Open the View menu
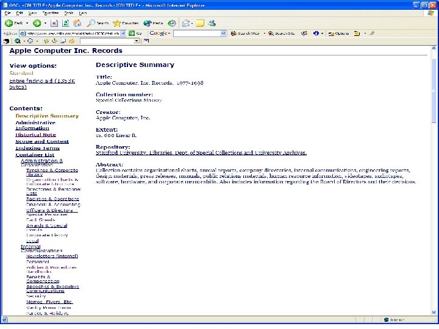This screenshot has width=439, height=329. click(32, 13)
